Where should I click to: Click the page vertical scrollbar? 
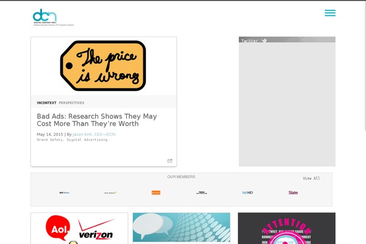[x=365, y=65]
